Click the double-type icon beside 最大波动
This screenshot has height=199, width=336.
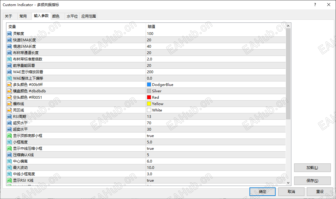(x=9, y=168)
